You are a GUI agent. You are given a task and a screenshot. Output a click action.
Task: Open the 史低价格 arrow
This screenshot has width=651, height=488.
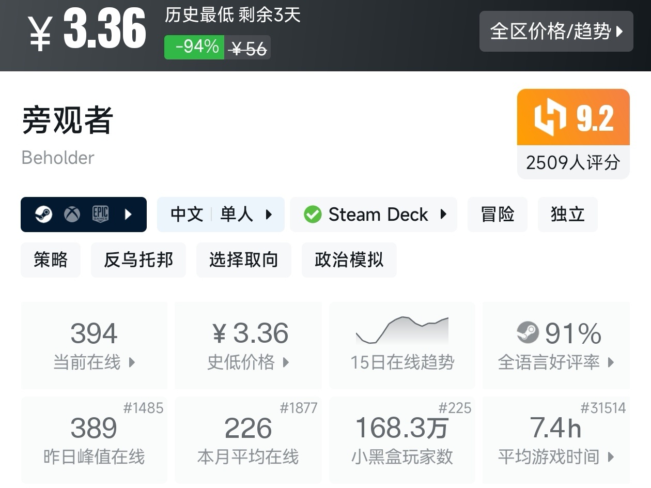pos(286,362)
